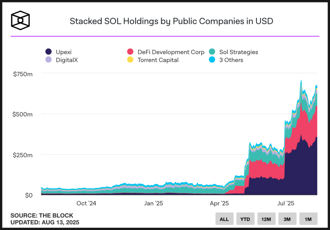Click the Apr '25 axis label
The image size is (330, 230).
click(219, 203)
